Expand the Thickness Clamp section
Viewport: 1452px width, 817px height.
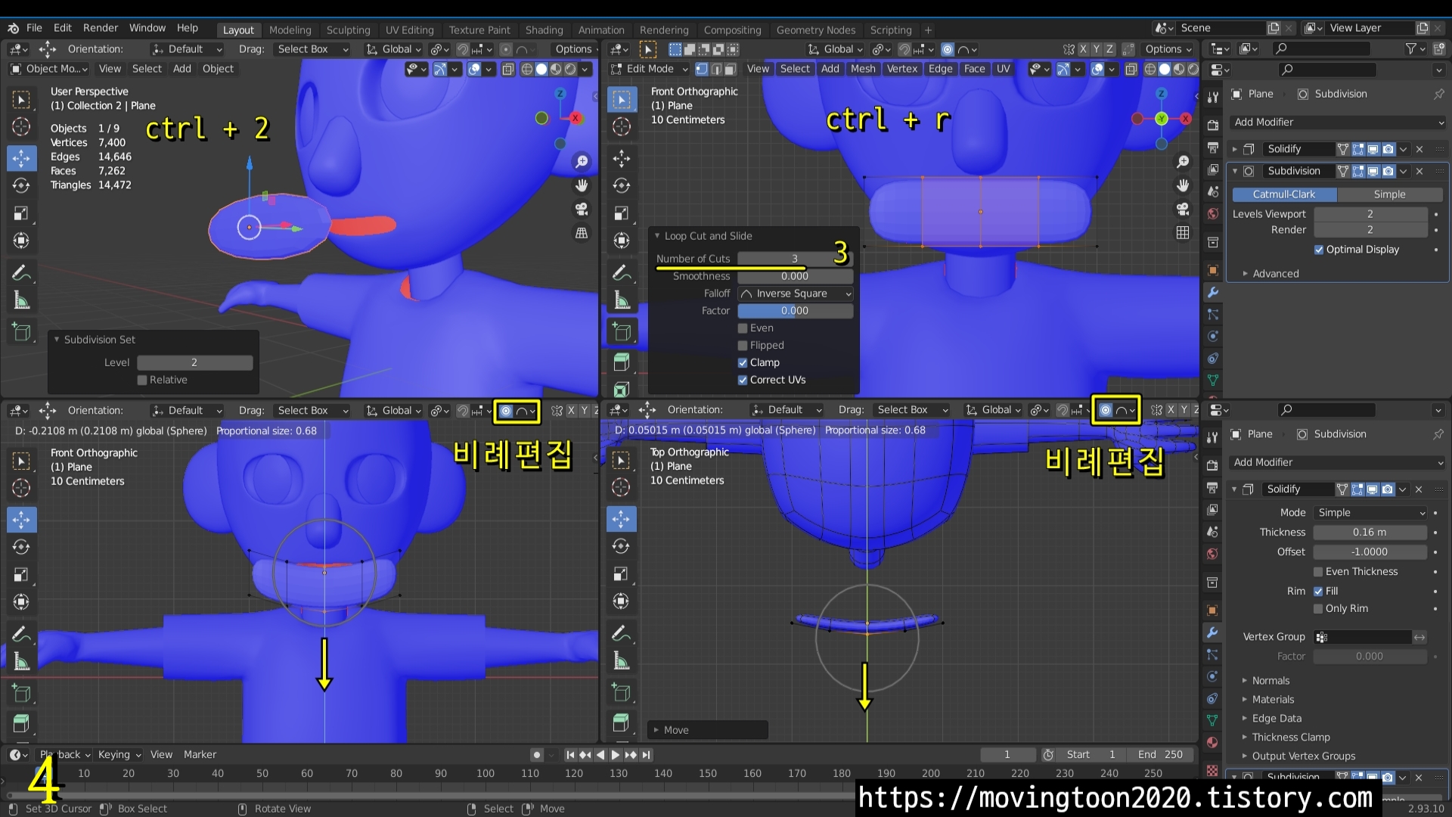[x=1291, y=738]
